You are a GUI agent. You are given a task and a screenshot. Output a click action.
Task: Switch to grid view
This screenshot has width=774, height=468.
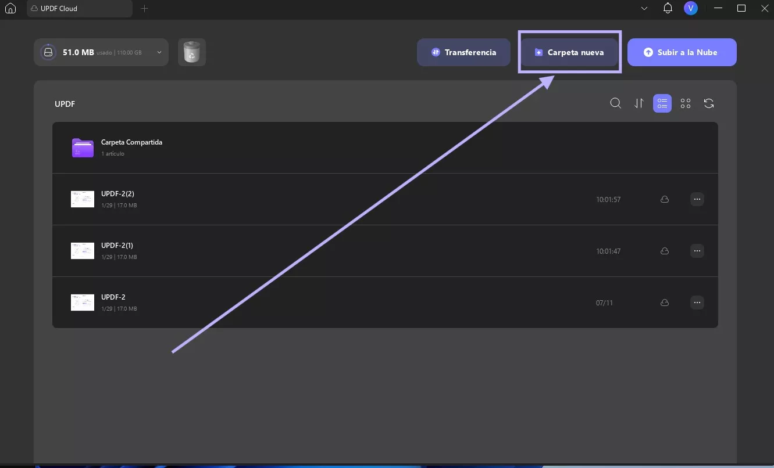(x=686, y=103)
